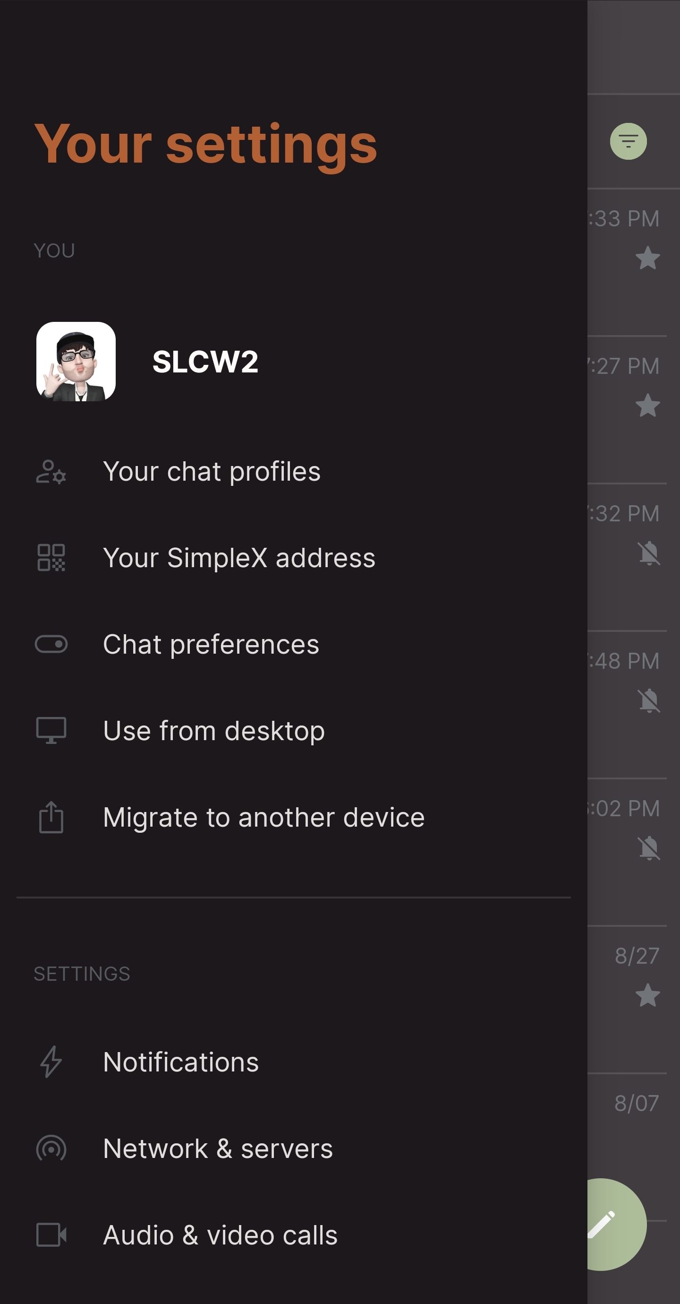Open Your SimpleX address
680x1304 pixels.
pyautogui.click(x=239, y=558)
